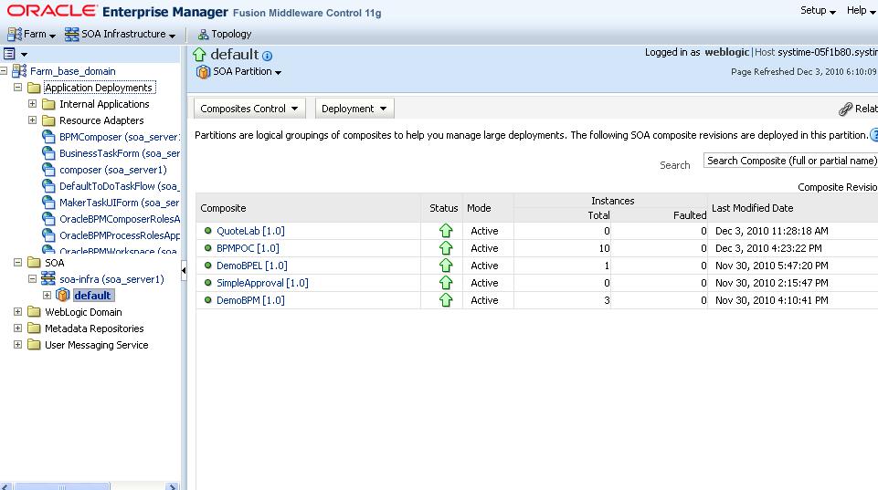The width and height of the screenshot is (878, 490).
Task: Expand the default partition tree node
Action: point(47,295)
